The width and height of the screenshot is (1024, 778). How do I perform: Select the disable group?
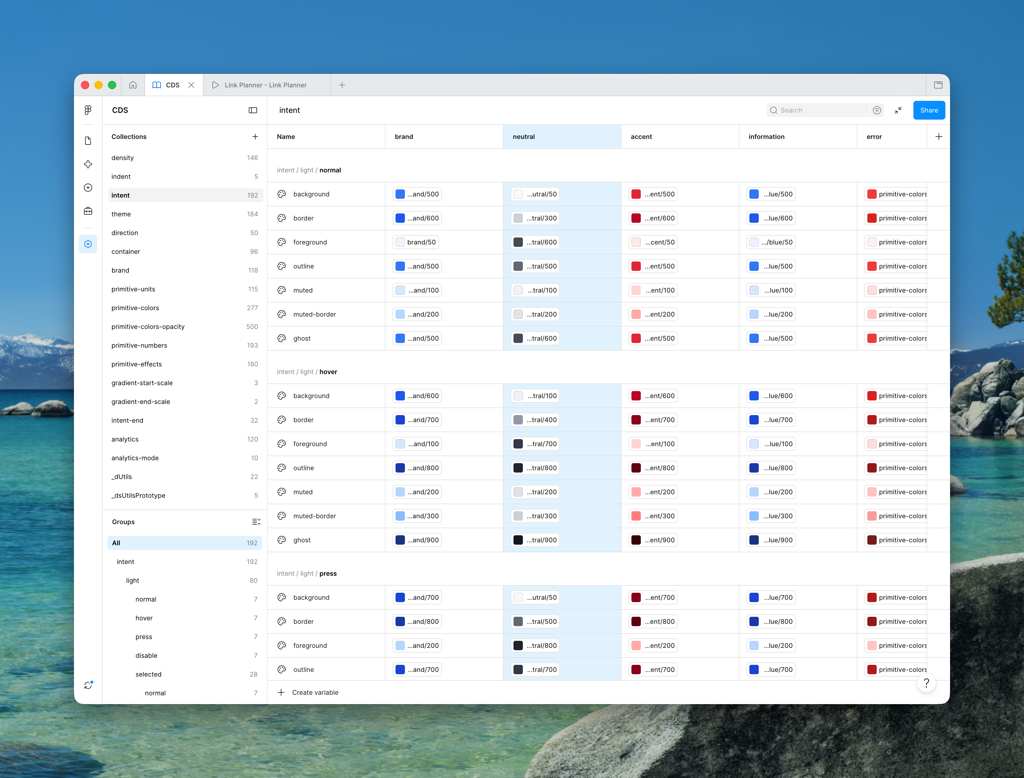185,655
